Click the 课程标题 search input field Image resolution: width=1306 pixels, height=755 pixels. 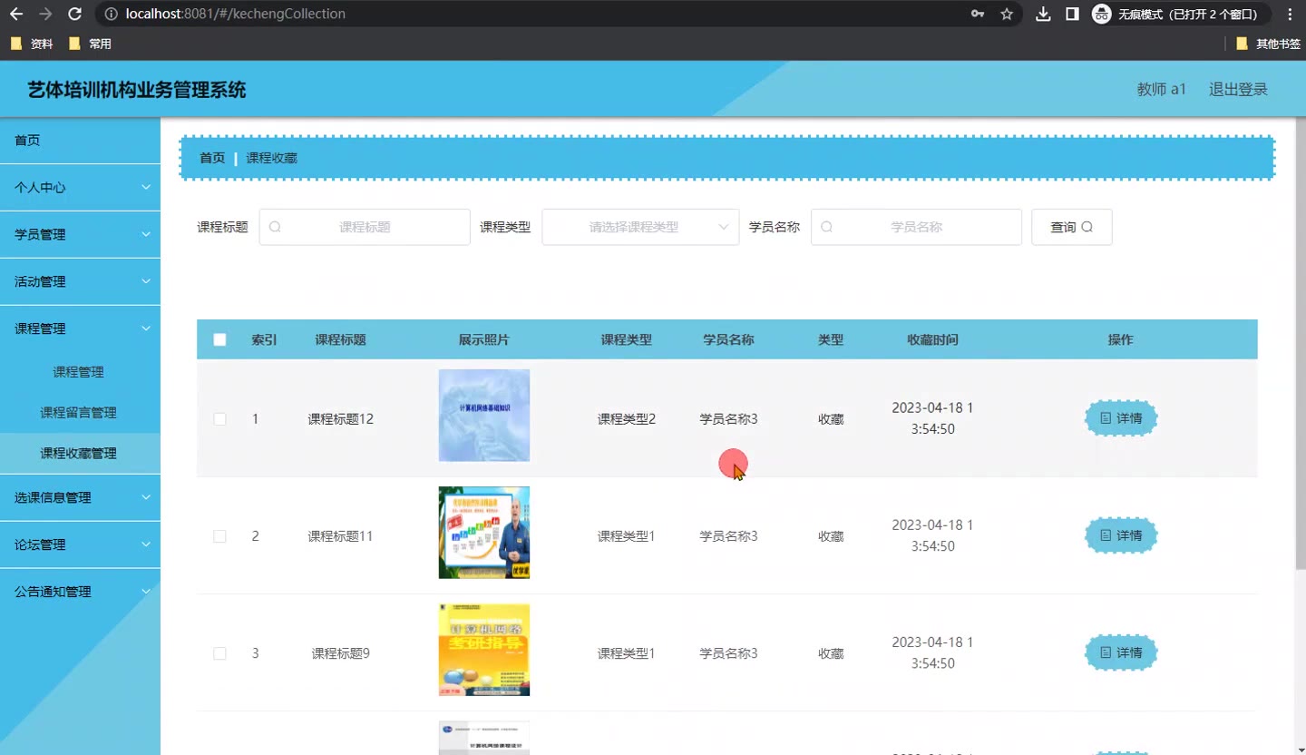click(365, 227)
